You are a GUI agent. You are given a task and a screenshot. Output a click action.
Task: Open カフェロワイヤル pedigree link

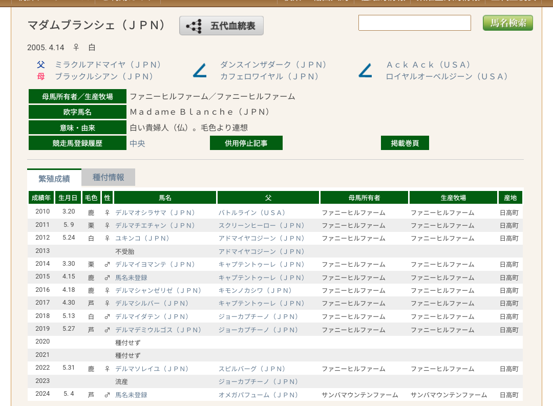(x=270, y=76)
